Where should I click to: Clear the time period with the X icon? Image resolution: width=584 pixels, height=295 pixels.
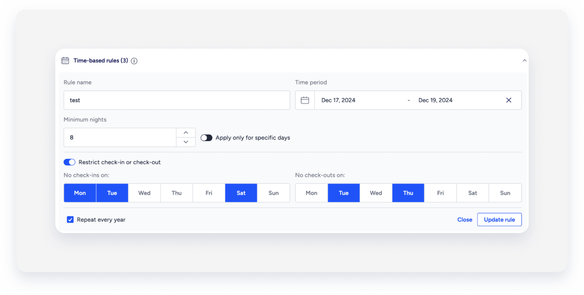(509, 100)
